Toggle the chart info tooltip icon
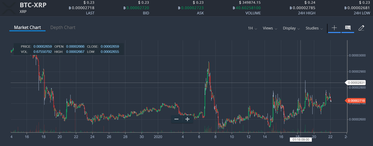 click(348, 28)
